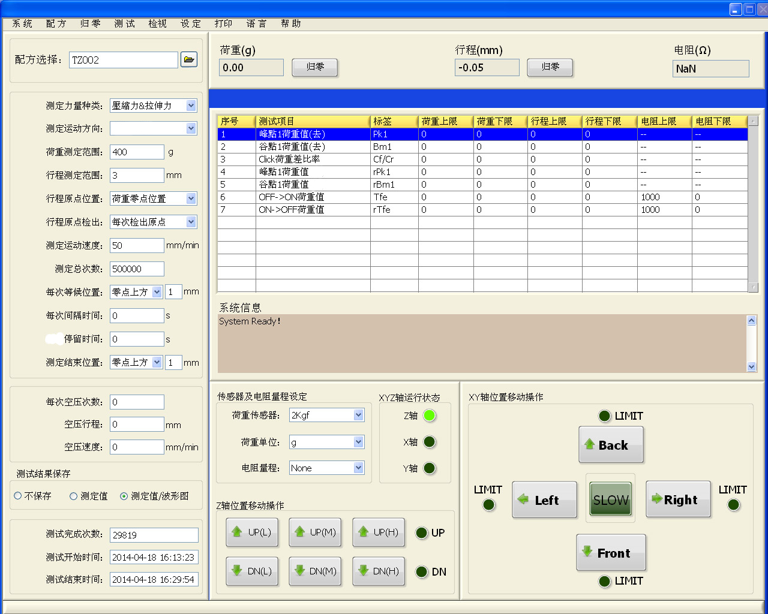Click the UP limit indicator light
Image resolution: width=768 pixels, height=614 pixels.
point(422,532)
